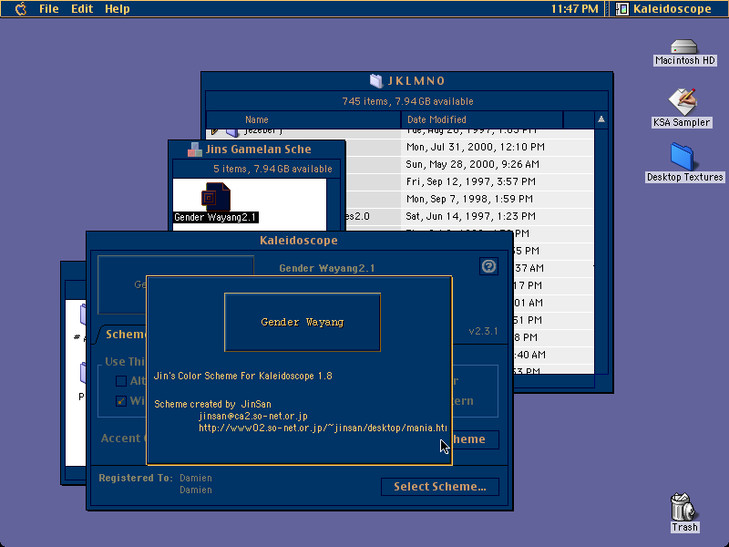729x547 pixels.
Task: Click the 'Mon, Sep 7, 1998, 1:59 PM' row
Action: click(x=469, y=199)
